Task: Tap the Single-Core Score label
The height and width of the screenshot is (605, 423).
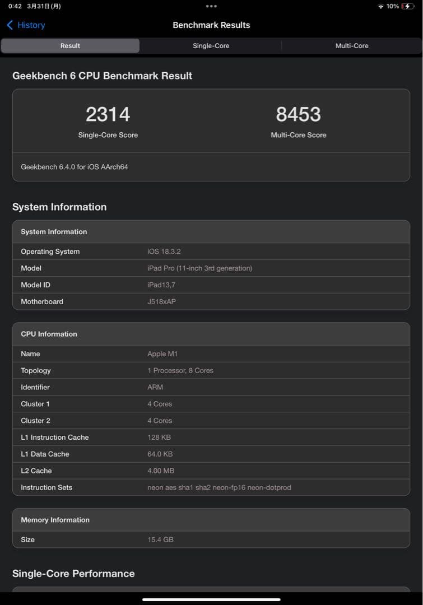Action: 108,135
